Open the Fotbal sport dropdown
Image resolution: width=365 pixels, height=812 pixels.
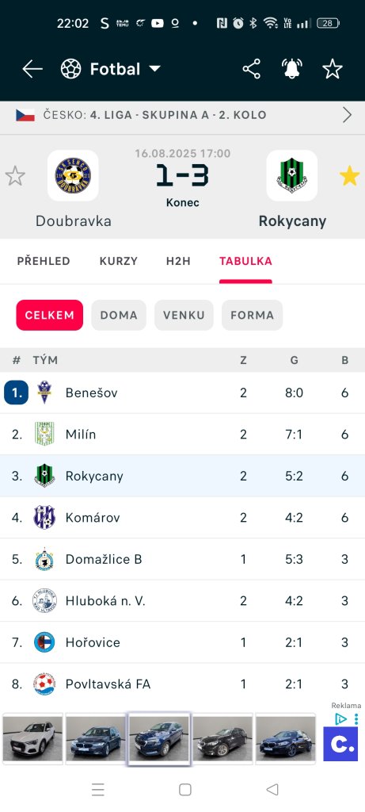[111, 69]
